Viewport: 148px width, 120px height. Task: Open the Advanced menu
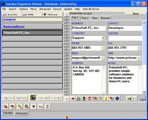point(45,9)
